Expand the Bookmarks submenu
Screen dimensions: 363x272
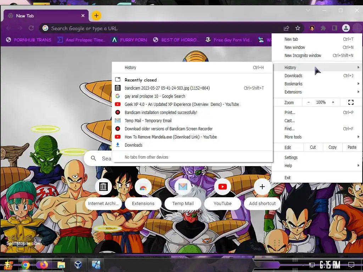pyautogui.click(x=317, y=84)
